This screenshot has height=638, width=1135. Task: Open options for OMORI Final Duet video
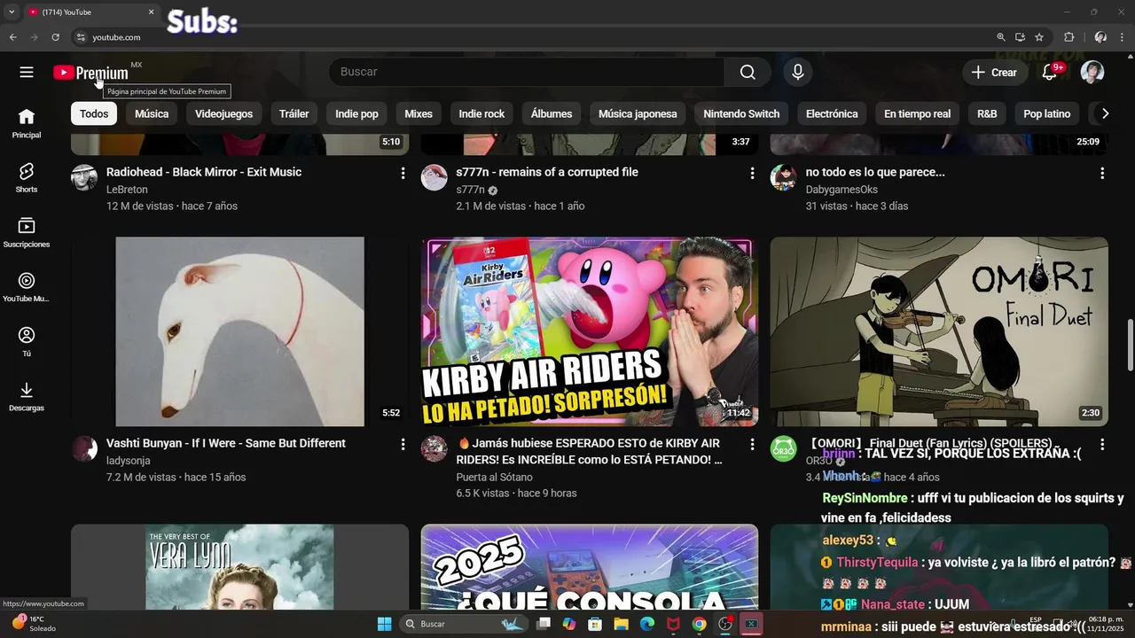coord(1102,444)
